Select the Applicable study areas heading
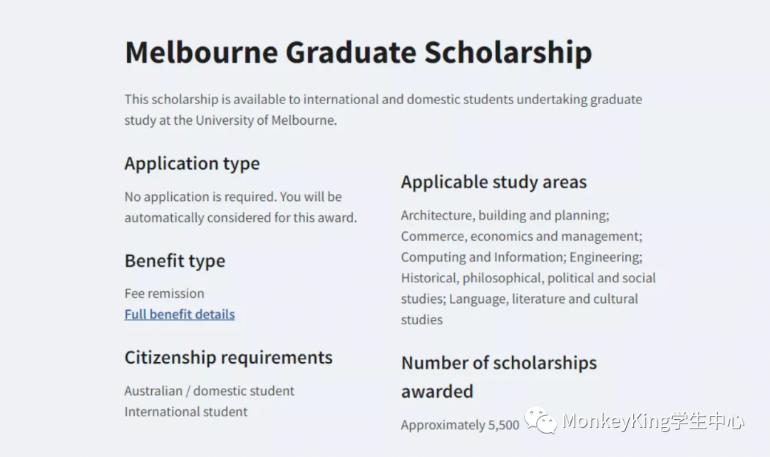Image resolution: width=770 pixels, height=457 pixels. tap(493, 182)
